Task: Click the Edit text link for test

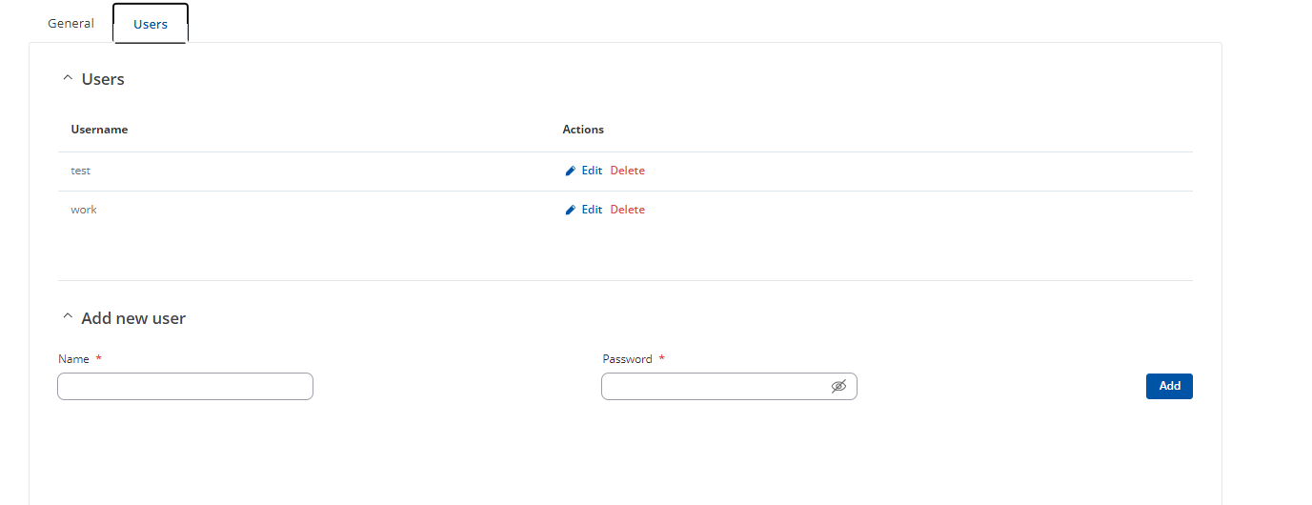Action: 592,171
